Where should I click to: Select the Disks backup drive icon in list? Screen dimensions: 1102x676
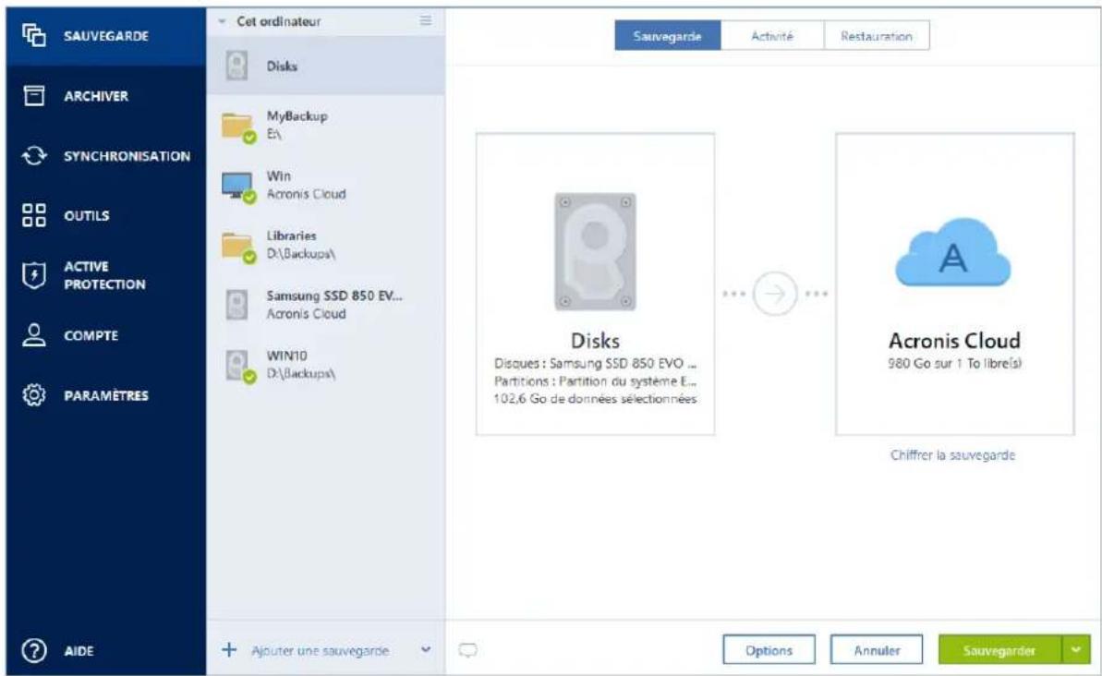pyautogui.click(x=236, y=66)
